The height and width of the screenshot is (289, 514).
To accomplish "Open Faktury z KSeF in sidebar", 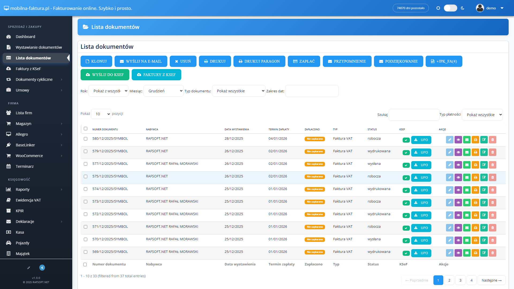I will point(28,69).
